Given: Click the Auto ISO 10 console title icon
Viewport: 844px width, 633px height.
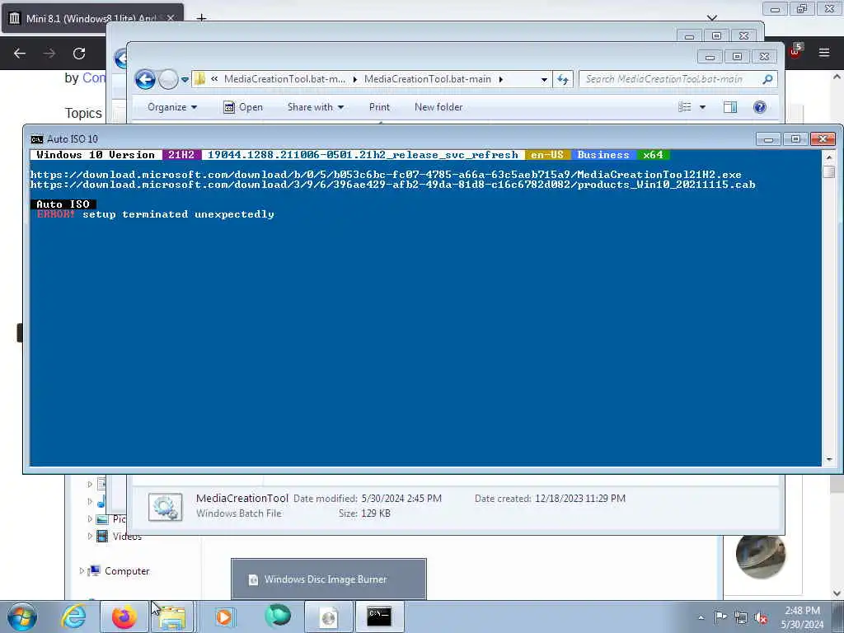Looking at the screenshot, I should point(36,139).
